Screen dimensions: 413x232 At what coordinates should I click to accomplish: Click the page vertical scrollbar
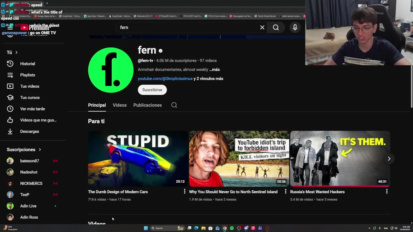(411, 87)
